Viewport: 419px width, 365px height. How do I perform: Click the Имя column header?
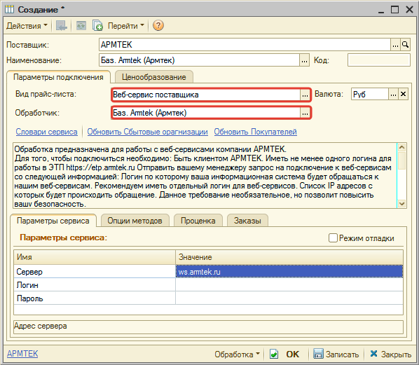click(x=95, y=257)
